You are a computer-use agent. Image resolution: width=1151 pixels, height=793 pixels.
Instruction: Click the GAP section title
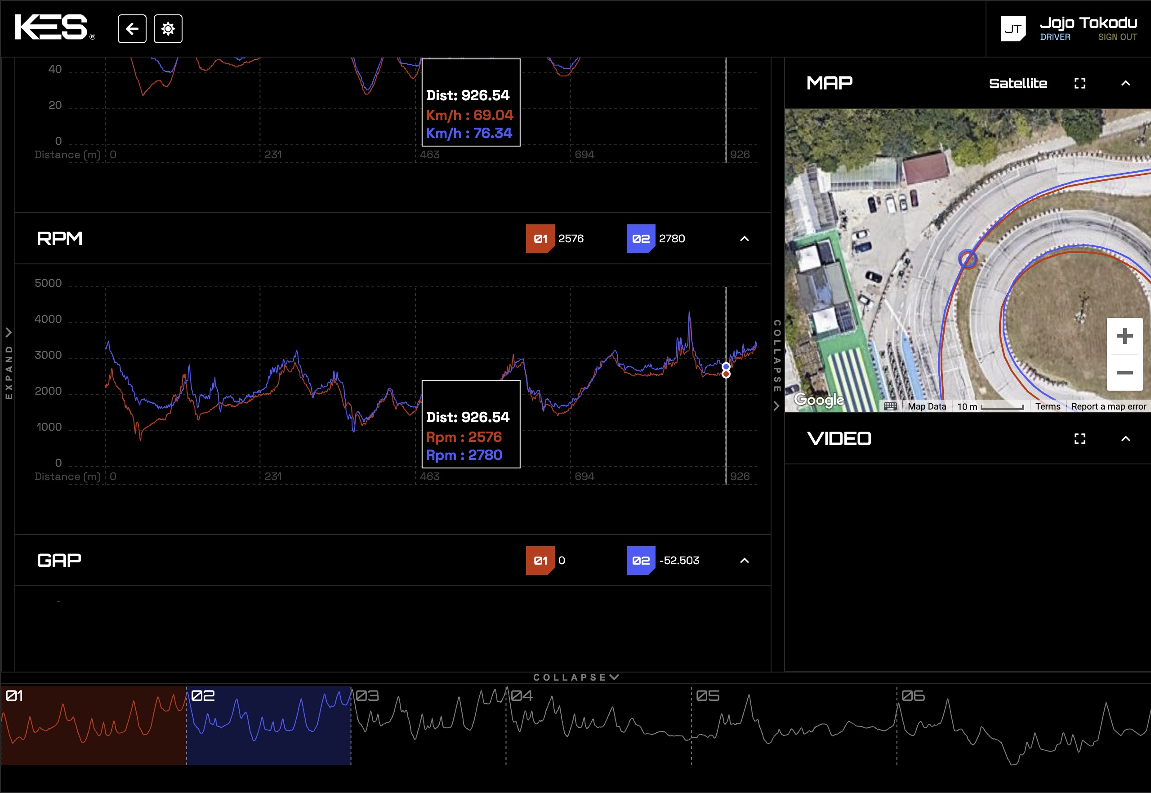pos(59,561)
